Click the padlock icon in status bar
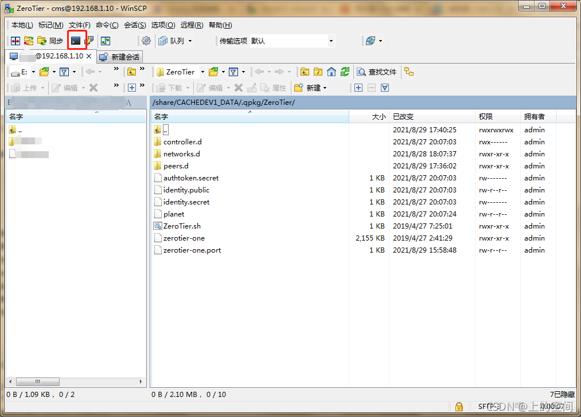581x417 pixels. pos(459,407)
